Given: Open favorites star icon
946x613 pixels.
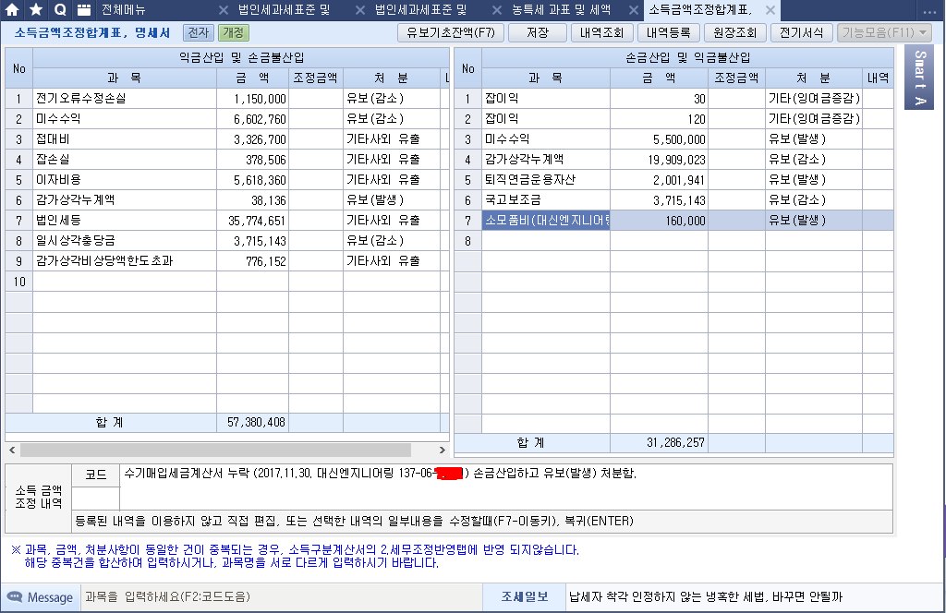Looking at the screenshot, I should coord(36,10).
